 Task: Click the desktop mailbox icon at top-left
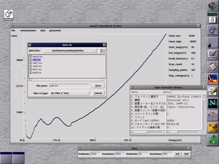[8, 14]
